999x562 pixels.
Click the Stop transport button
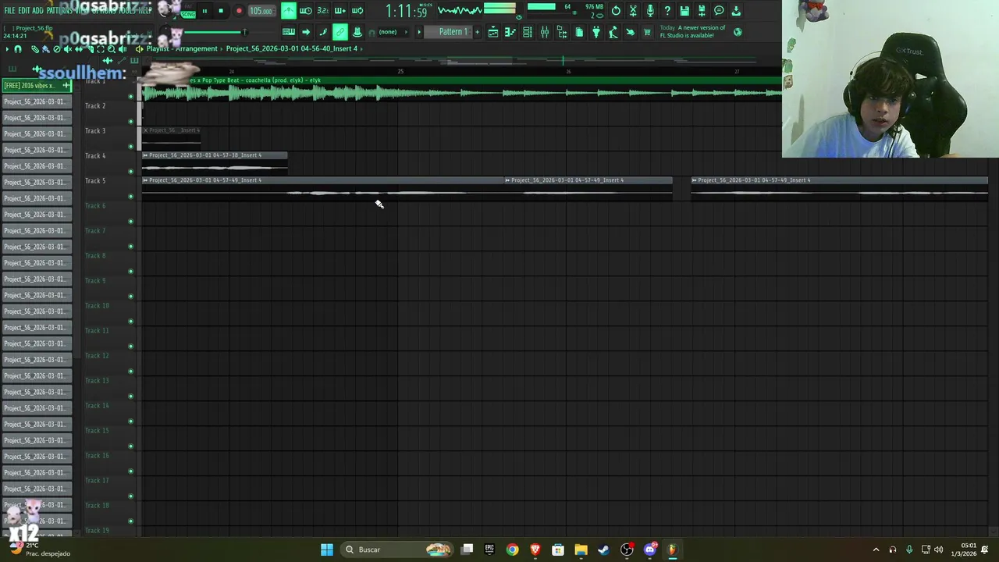(221, 11)
